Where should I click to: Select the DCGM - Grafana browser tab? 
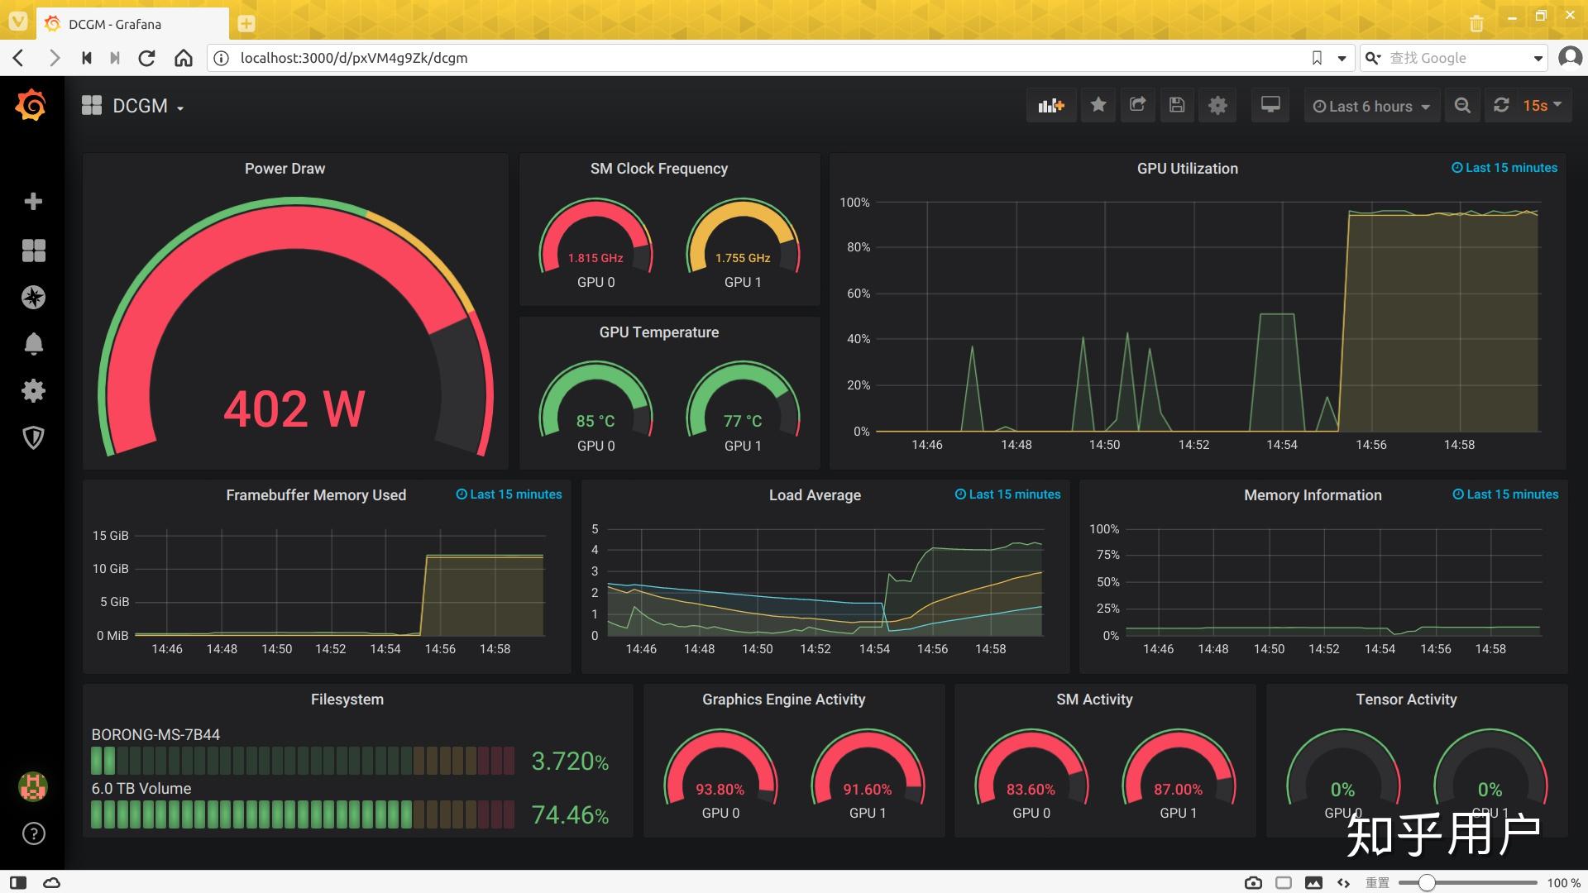(116, 24)
